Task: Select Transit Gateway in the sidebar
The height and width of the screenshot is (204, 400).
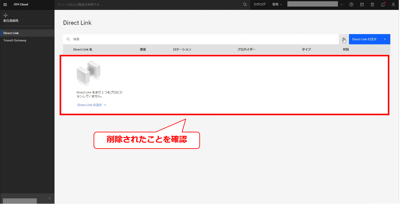Action: coord(27,40)
